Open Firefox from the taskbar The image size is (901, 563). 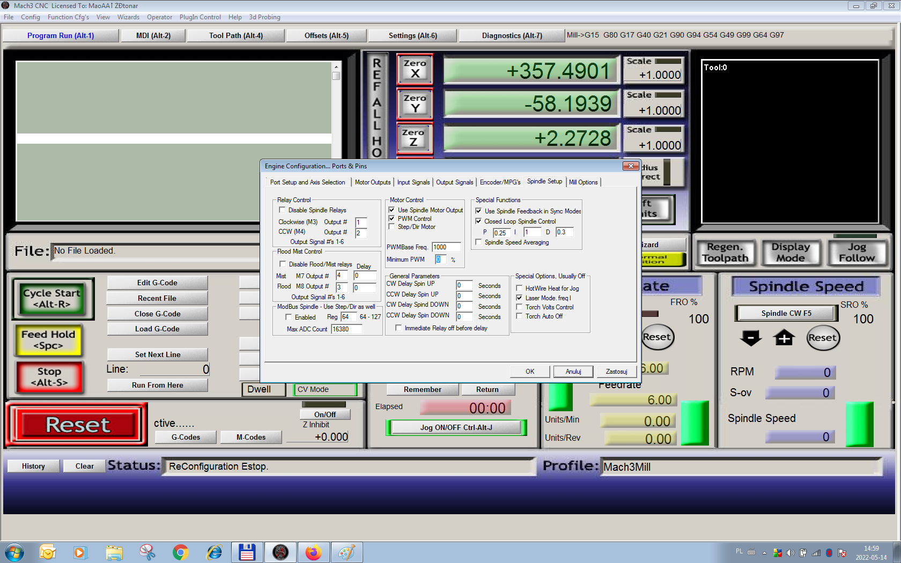(x=314, y=552)
